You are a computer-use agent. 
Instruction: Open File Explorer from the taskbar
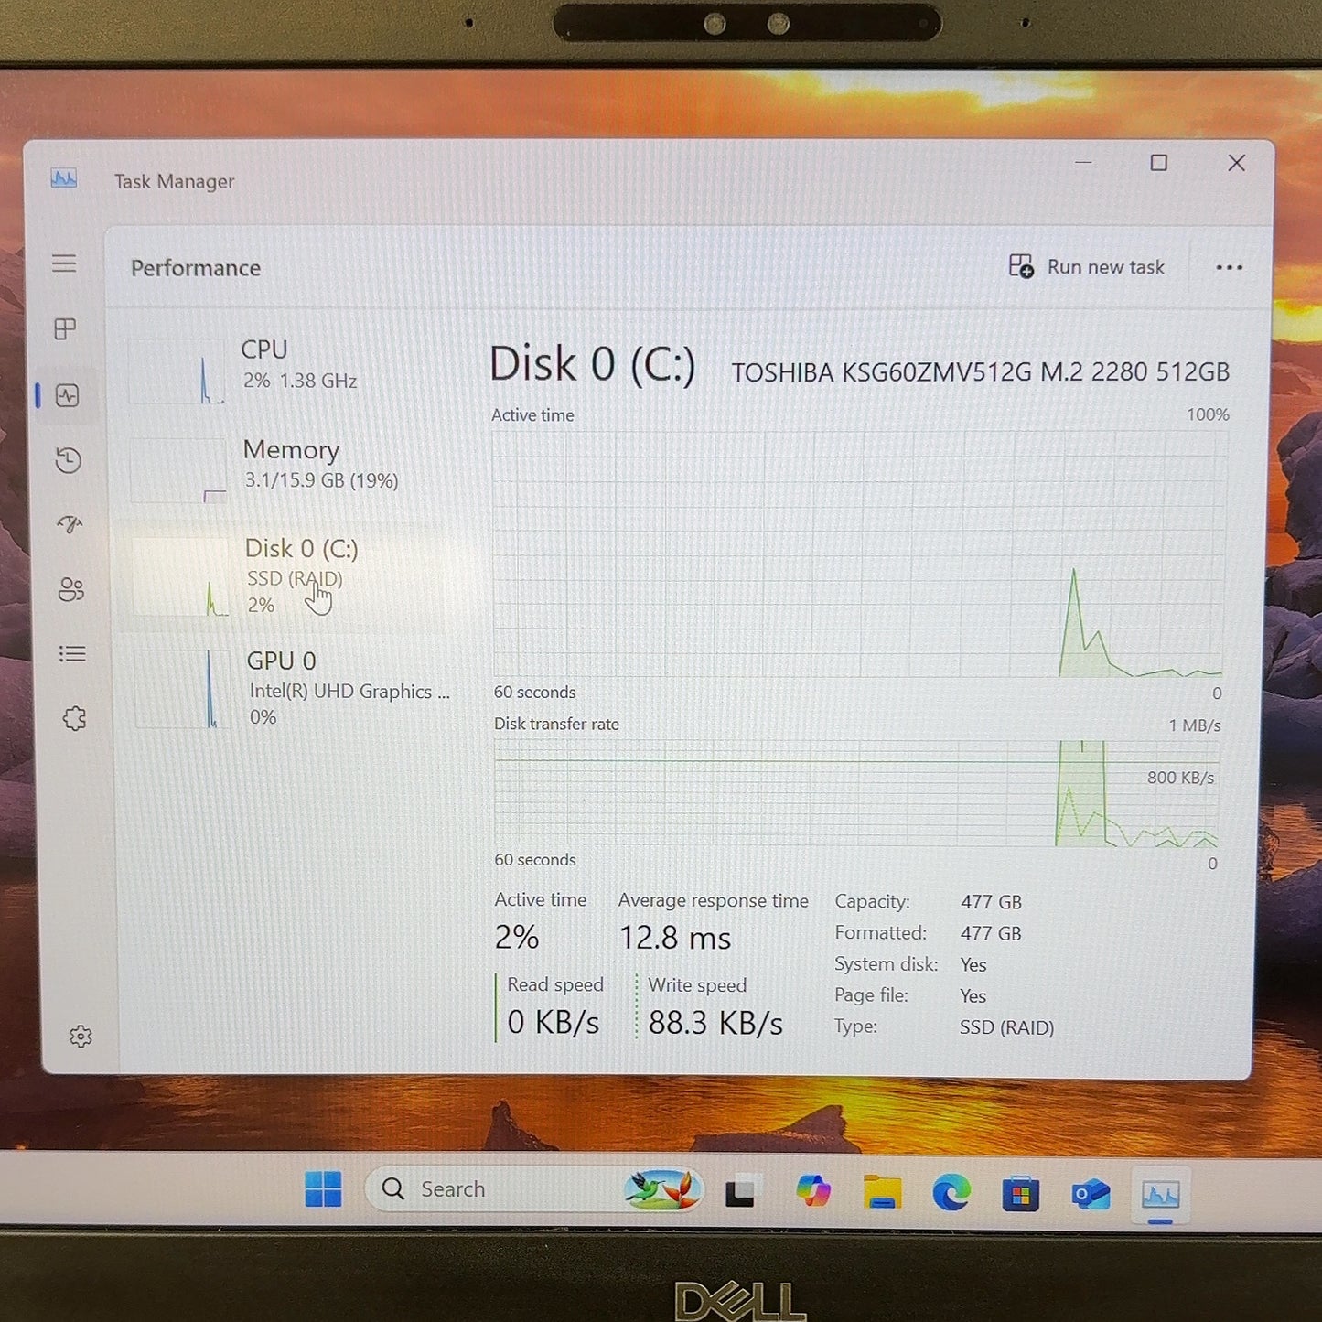(x=882, y=1192)
